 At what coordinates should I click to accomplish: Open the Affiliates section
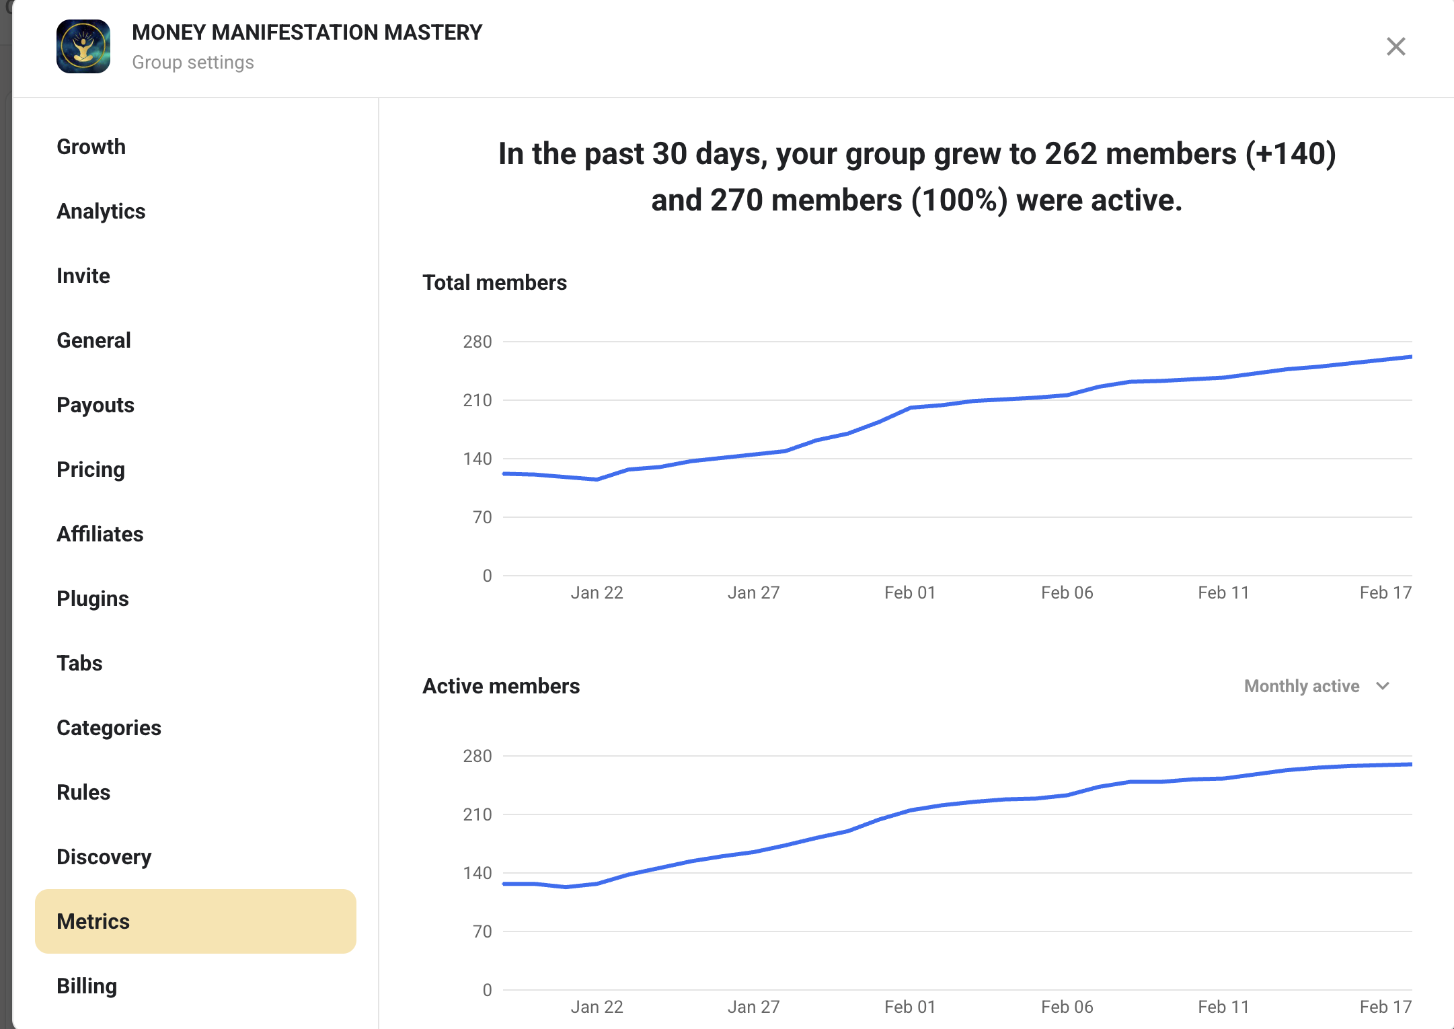click(x=100, y=534)
